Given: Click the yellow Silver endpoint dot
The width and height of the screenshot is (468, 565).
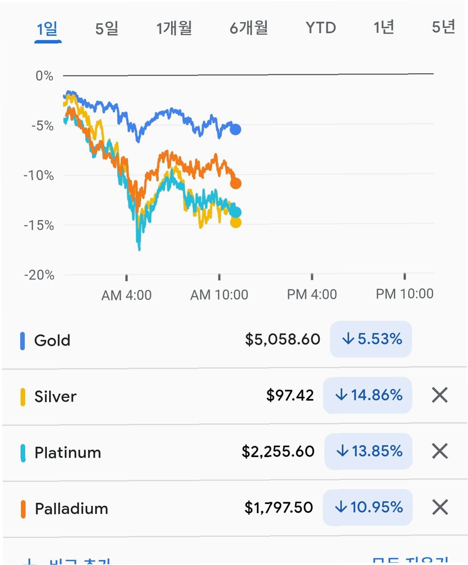Looking at the screenshot, I should pos(236,222).
